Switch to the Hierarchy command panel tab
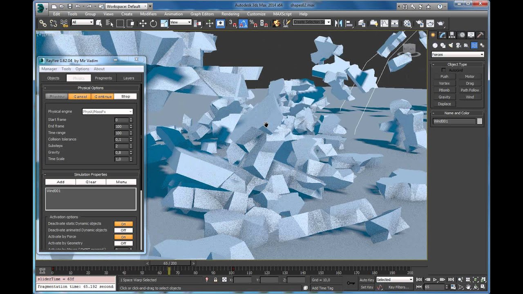The width and height of the screenshot is (523, 294). click(452, 35)
